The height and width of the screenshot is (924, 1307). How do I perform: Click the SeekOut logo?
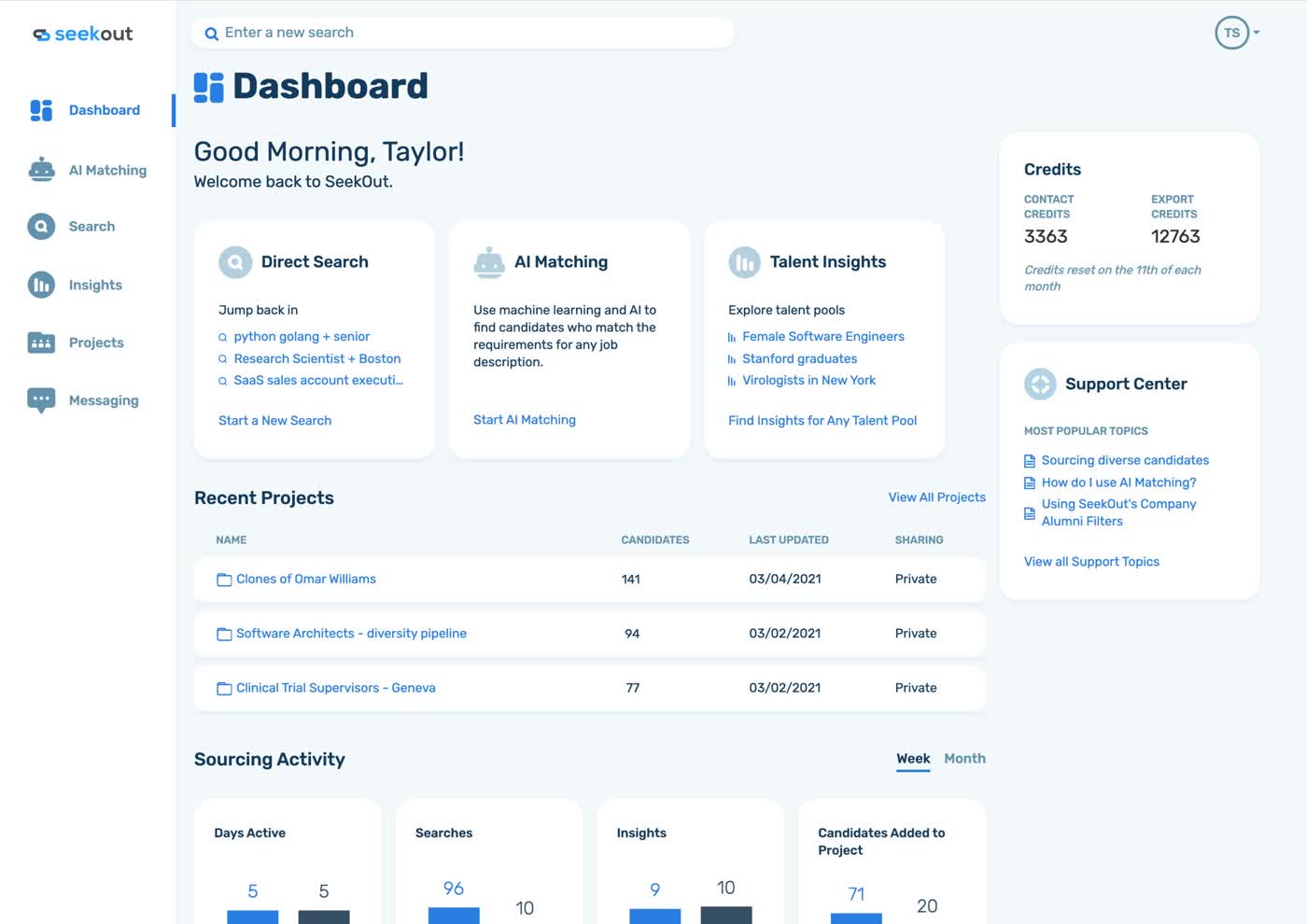83,34
